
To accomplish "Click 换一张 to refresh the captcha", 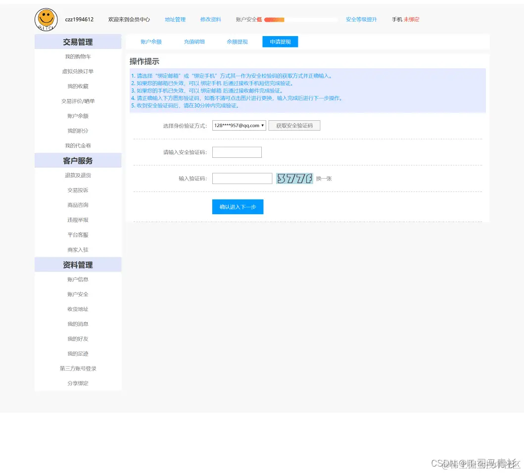I will click(x=324, y=178).
